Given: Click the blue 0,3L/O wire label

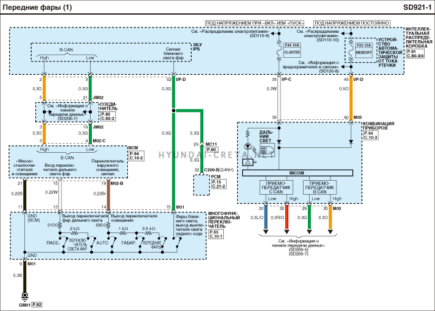Looking at the screenshot, I should click(257, 218).
